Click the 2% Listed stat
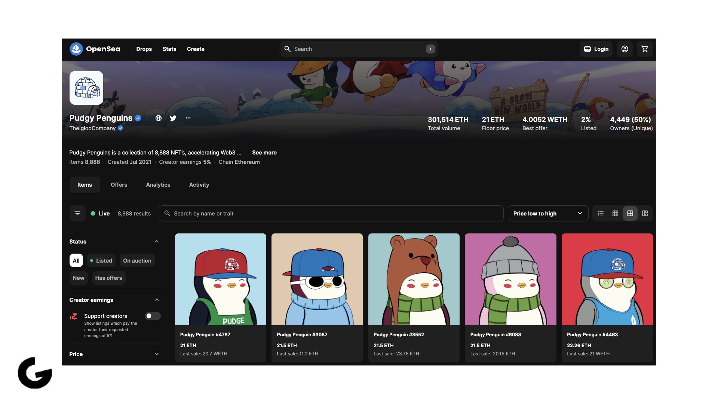The image size is (718, 404). (x=586, y=120)
